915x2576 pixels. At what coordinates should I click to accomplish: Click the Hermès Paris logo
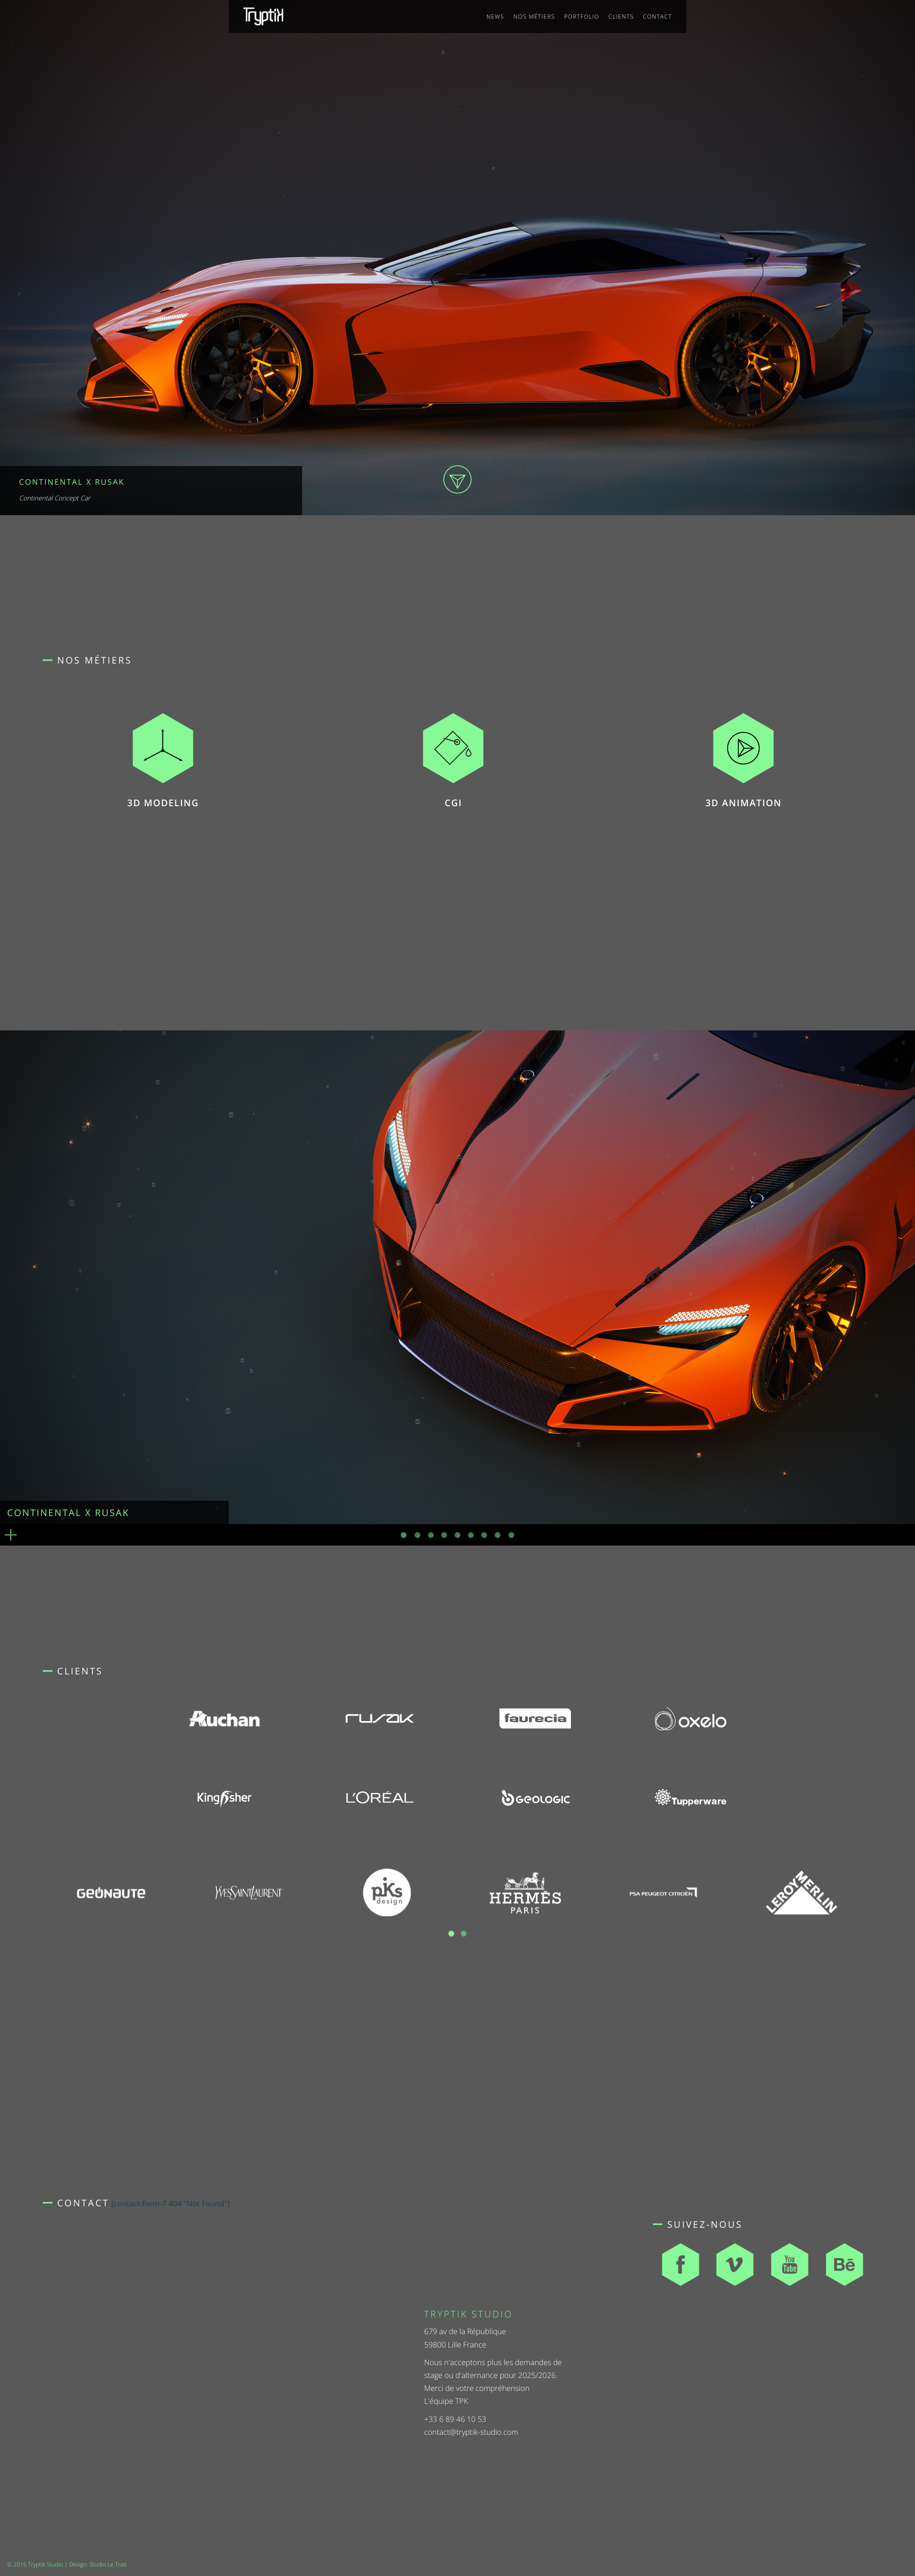[526, 1893]
